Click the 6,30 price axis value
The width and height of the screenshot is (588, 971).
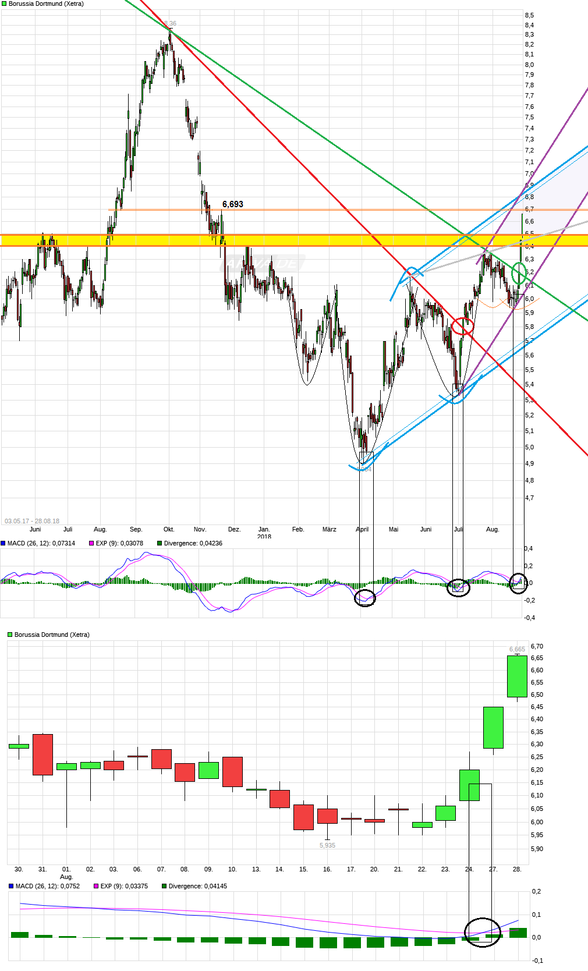coord(537,744)
